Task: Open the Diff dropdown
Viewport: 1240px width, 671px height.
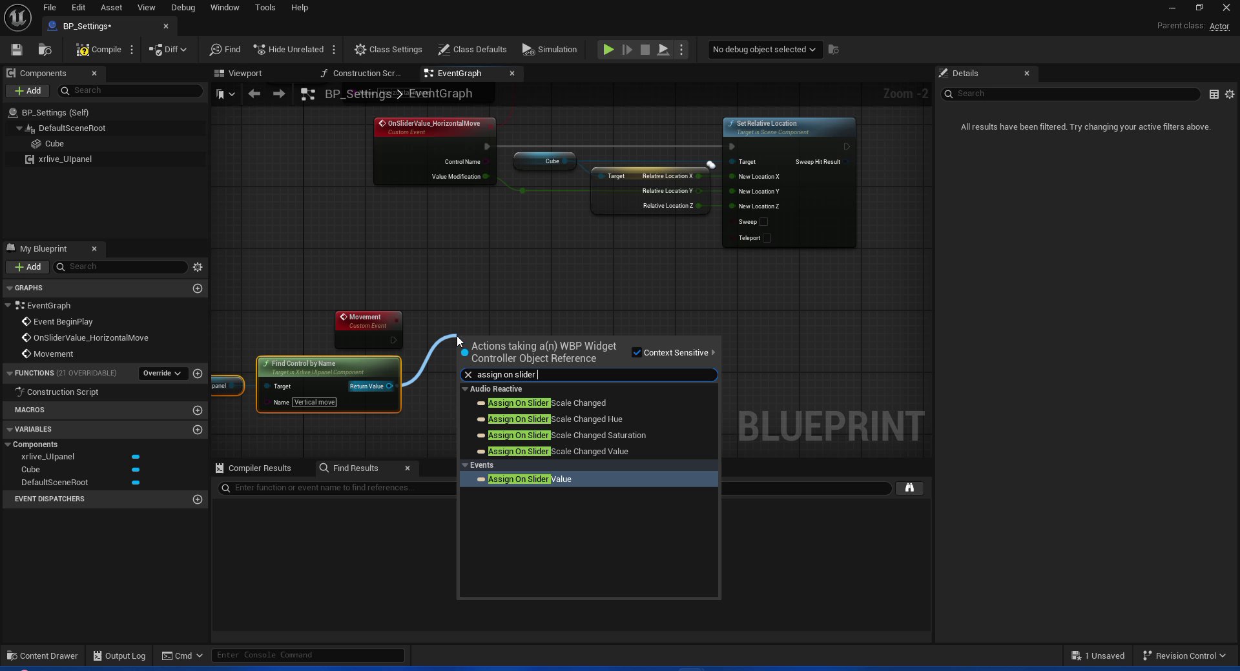Action: (x=167, y=50)
